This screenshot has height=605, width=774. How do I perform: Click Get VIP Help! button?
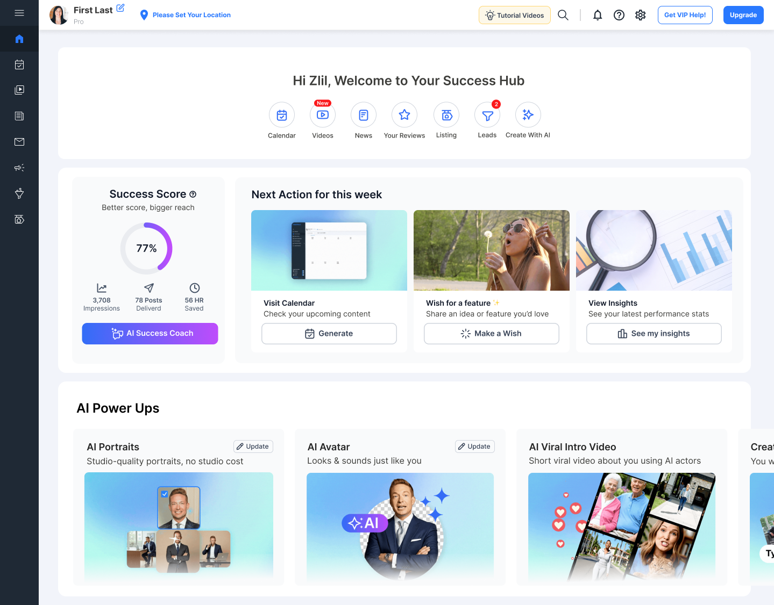(x=685, y=15)
